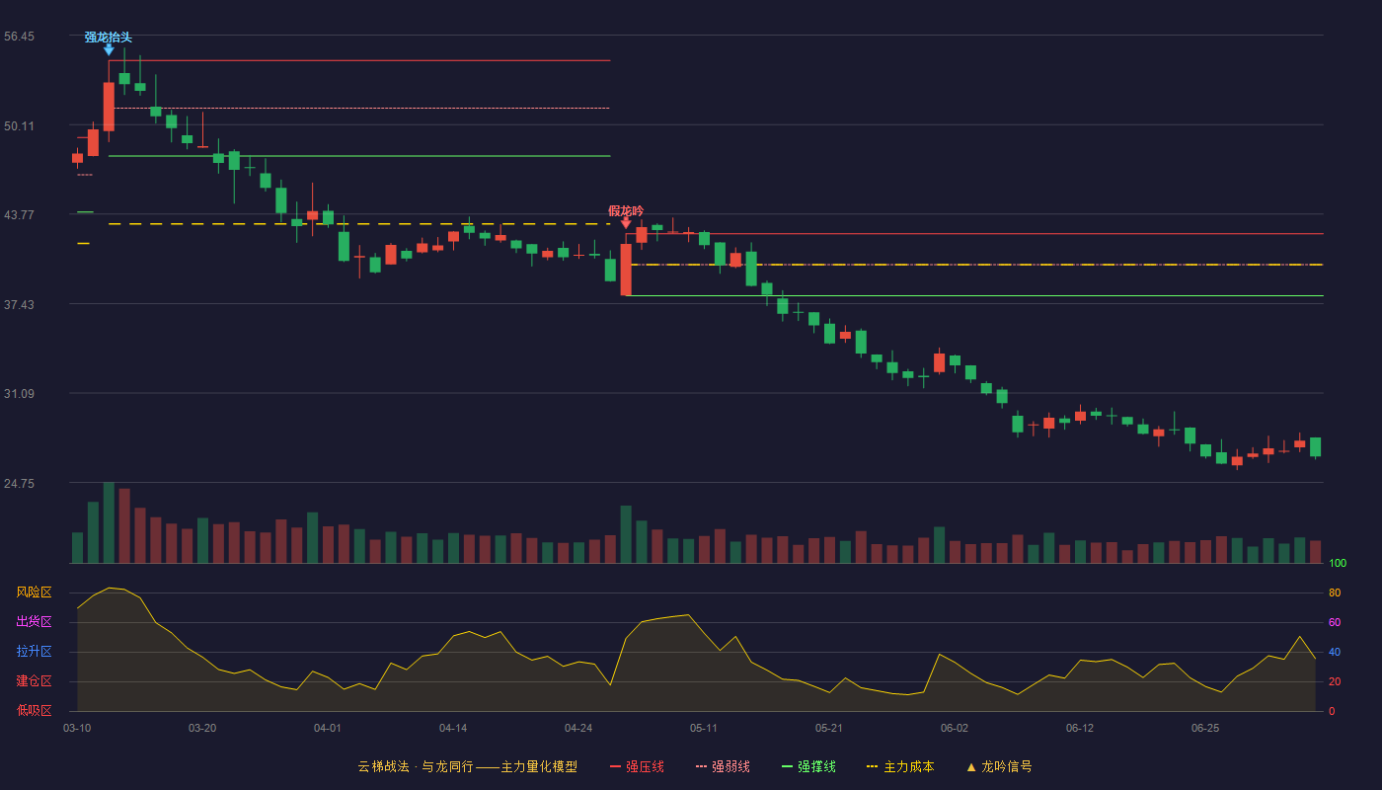Select the tall red candle below 强龙抬头
This screenshot has height=790, width=1382.
(109, 107)
